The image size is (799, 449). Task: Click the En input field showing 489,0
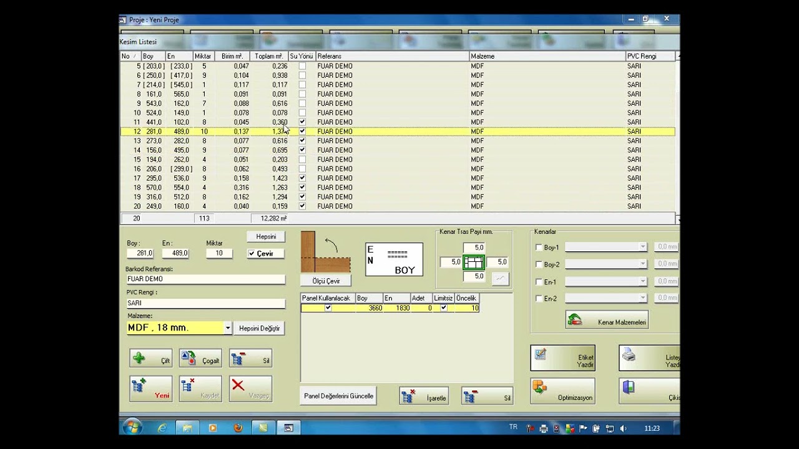[175, 253]
